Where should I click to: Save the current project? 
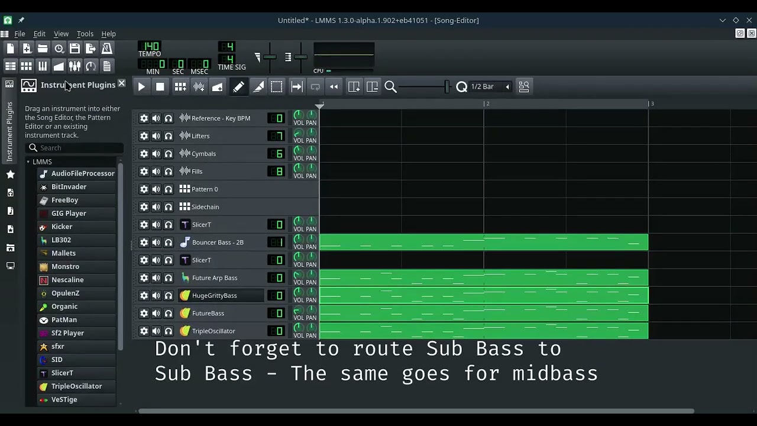pyautogui.click(x=75, y=49)
